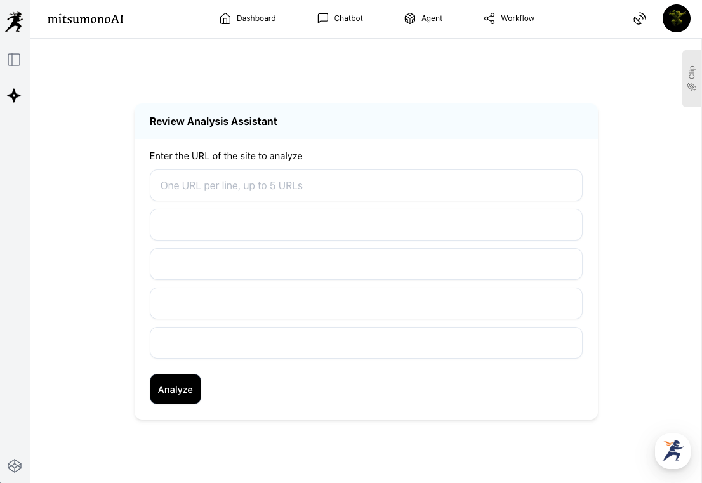
Task: Click the second URL input field
Action: coord(366,225)
